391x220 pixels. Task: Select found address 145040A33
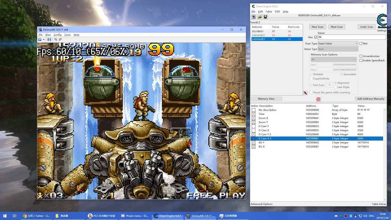click(x=276, y=35)
